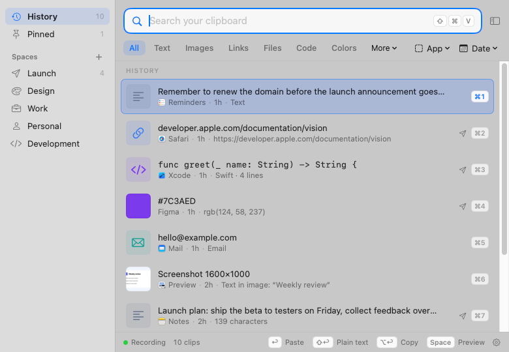The width and height of the screenshot is (509, 352).
Task: Click code icon of func greet clip
Action: (x=138, y=169)
